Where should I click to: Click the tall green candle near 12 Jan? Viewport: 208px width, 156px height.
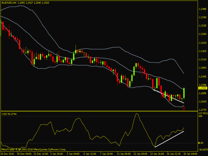coord(134,71)
